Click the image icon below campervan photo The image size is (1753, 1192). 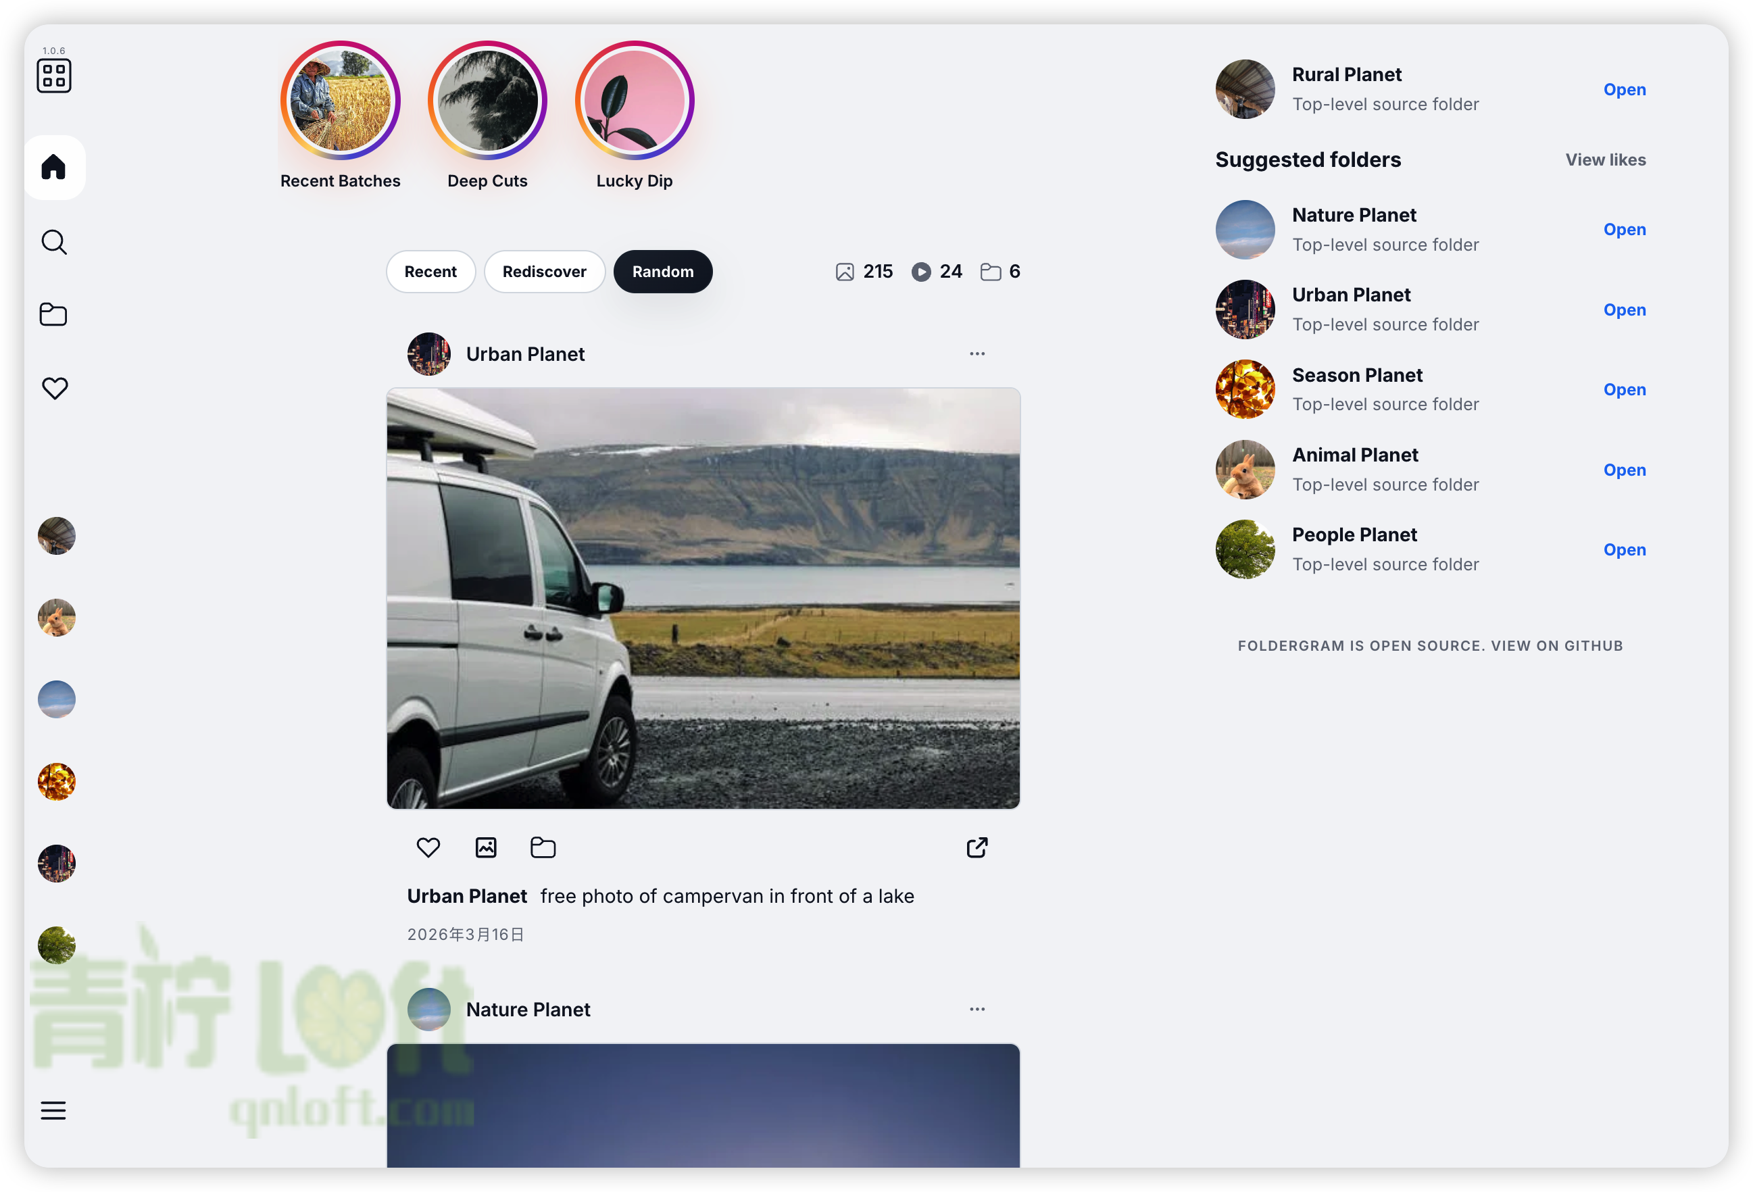point(486,847)
